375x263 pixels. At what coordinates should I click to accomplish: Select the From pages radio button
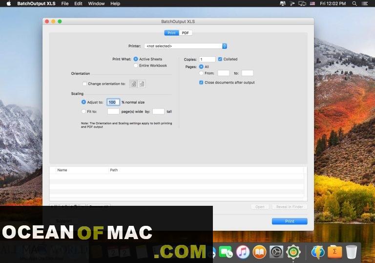click(201, 73)
